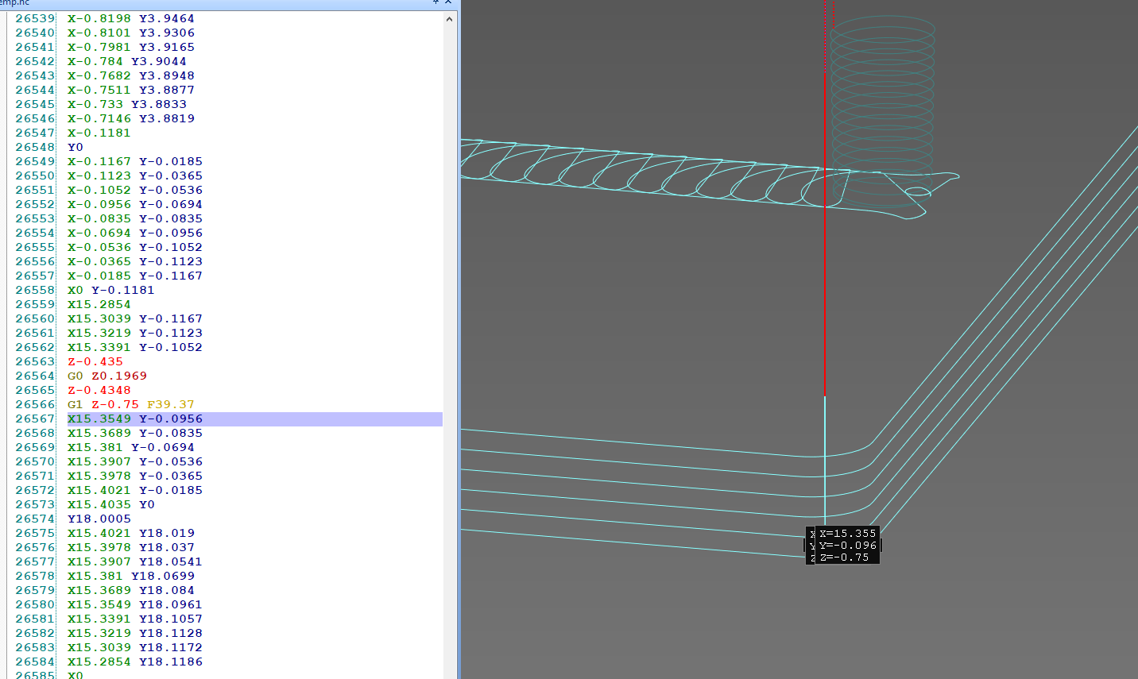1138x679 pixels.
Task: Select the final X0 line 26585
Action: pyautogui.click(x=75, y=674)
